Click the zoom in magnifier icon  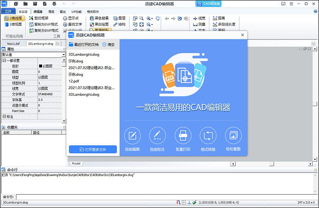[x=148, y=18]
